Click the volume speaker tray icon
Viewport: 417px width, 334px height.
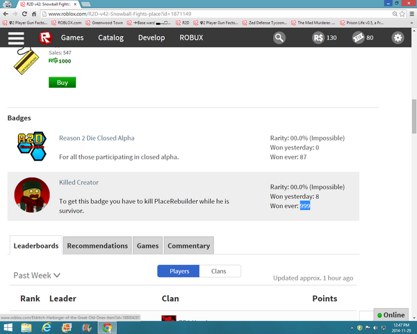click(375, 328)
